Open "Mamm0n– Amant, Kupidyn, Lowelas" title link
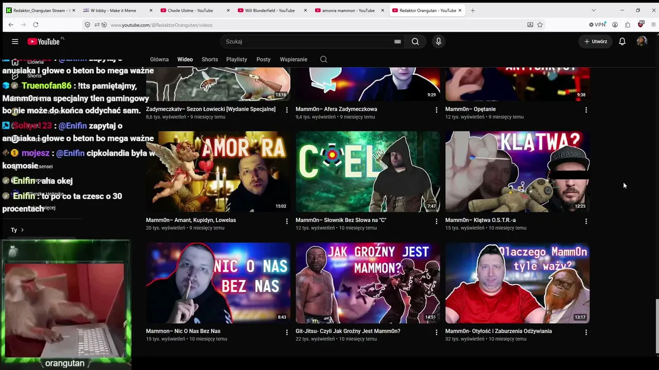Viewport: 659px width, 370px height. pyautogui.click(x=191, y=220)
